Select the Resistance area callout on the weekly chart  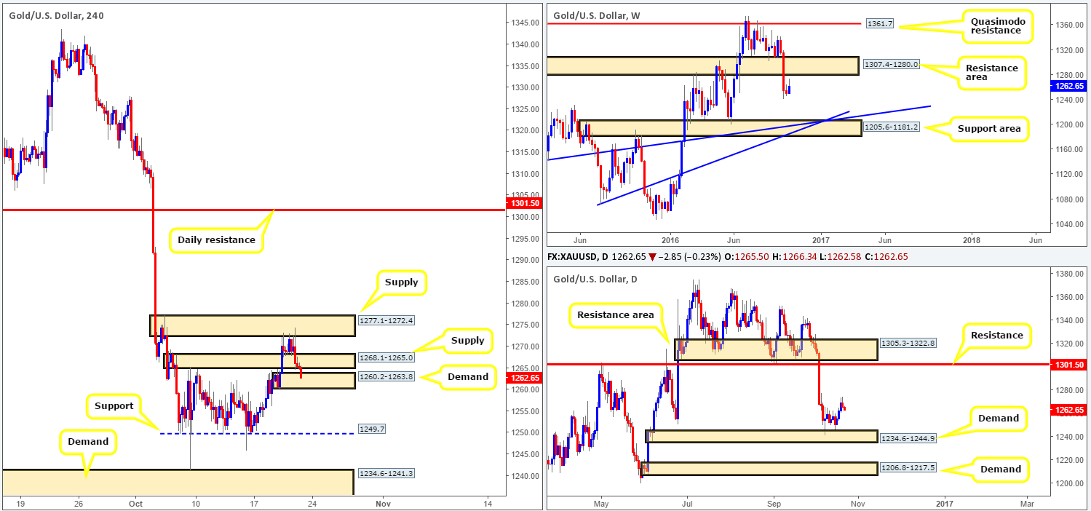coord(991,73)
